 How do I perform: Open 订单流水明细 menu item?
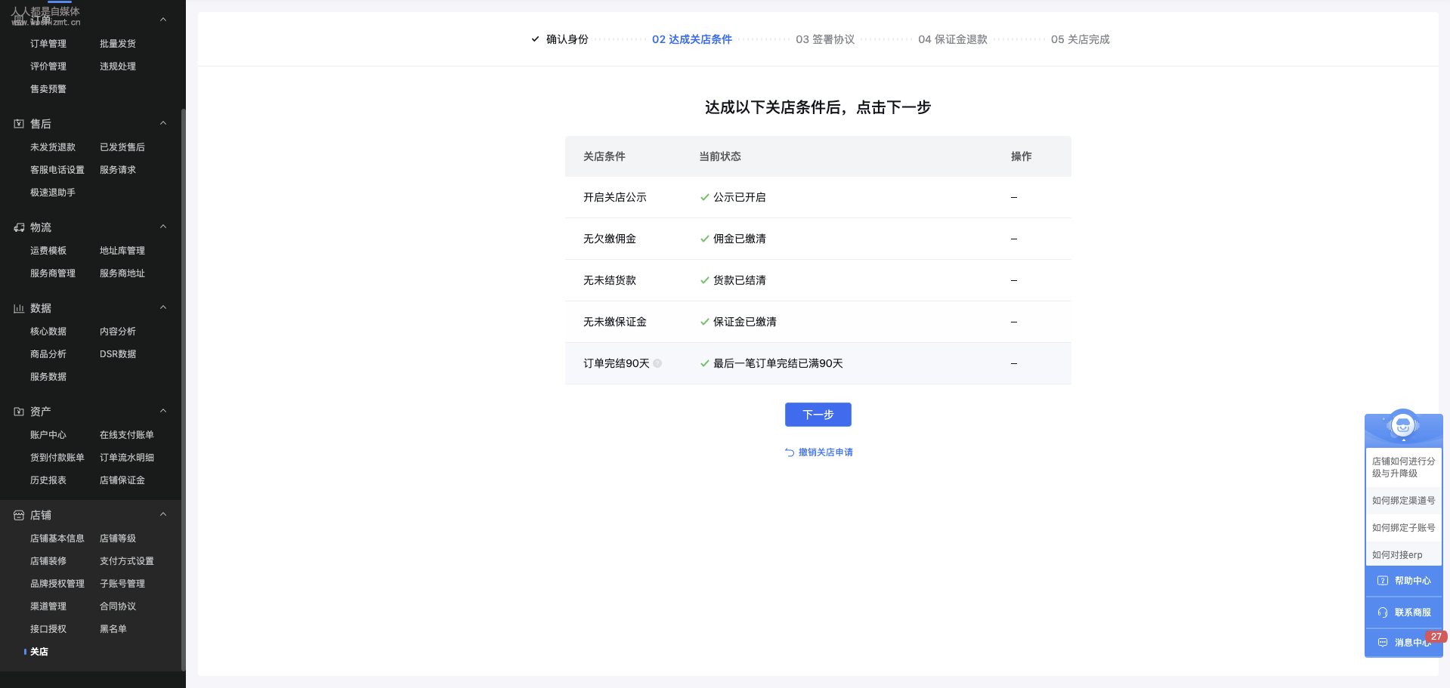coord(127,458)
